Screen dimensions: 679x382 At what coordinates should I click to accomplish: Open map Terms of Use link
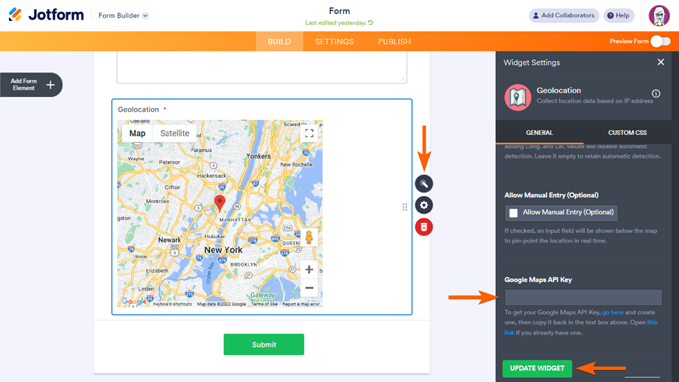coord(264,304)
